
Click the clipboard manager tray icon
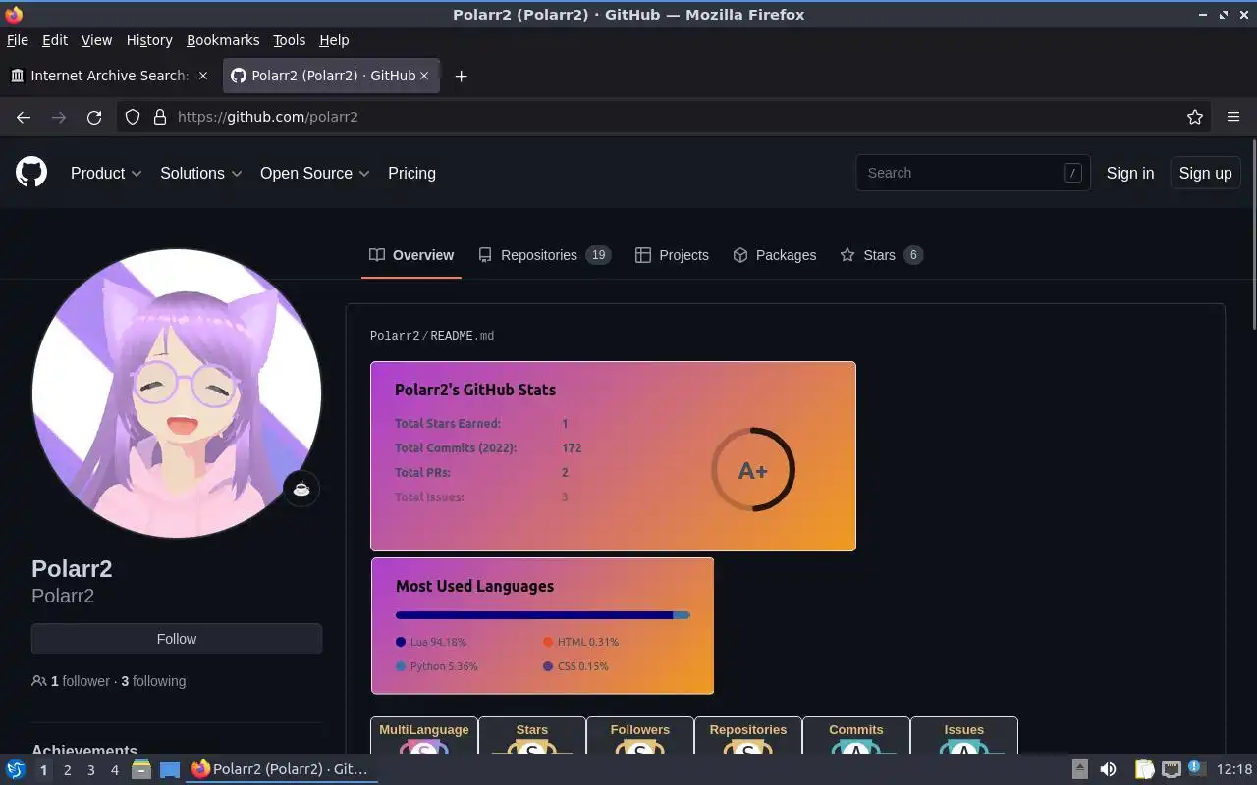pyautogui.click(x=1144, y=769)
